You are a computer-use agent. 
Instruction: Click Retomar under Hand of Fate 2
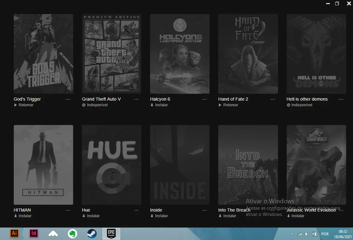(228, 105)
